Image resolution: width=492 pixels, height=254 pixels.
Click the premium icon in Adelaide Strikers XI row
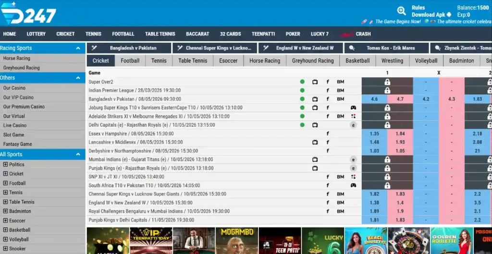pyautogui.click(x=353, y=116)
